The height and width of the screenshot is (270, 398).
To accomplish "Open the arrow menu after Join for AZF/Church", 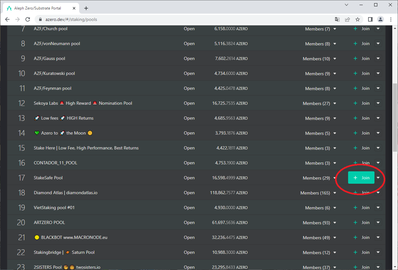I will point(378,29).
